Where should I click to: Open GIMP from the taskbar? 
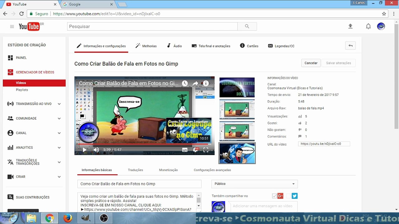pyautogui.click(x=85, y=218)
